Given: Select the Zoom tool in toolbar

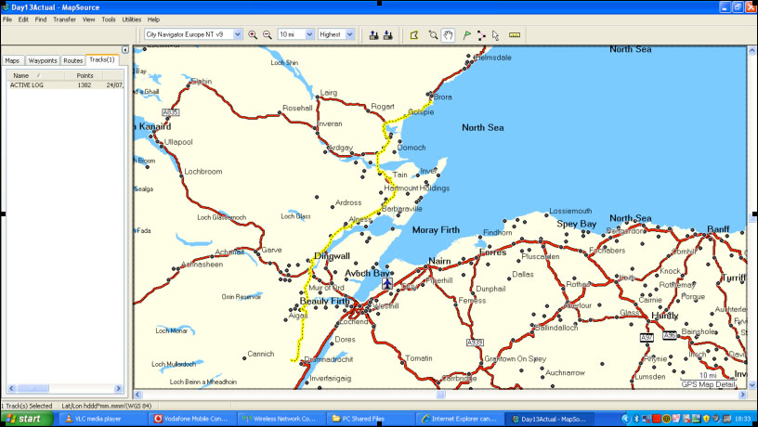Looking at the screenshot, I should (433, 34).
